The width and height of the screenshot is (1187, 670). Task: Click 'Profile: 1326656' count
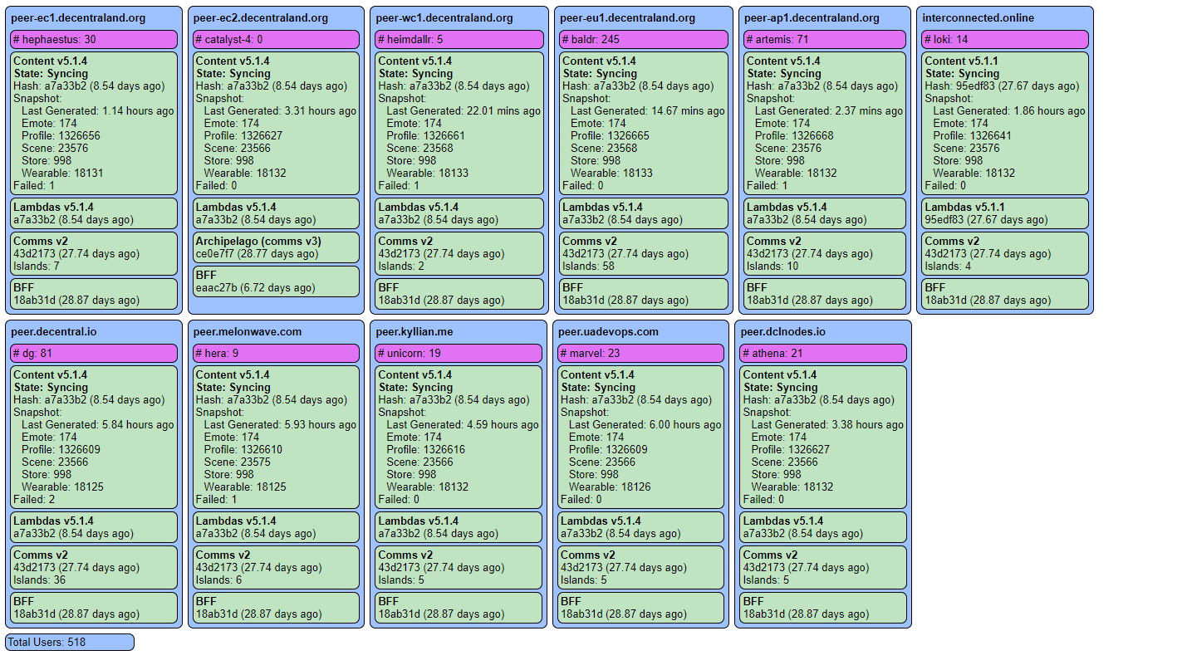pos(61,135)
